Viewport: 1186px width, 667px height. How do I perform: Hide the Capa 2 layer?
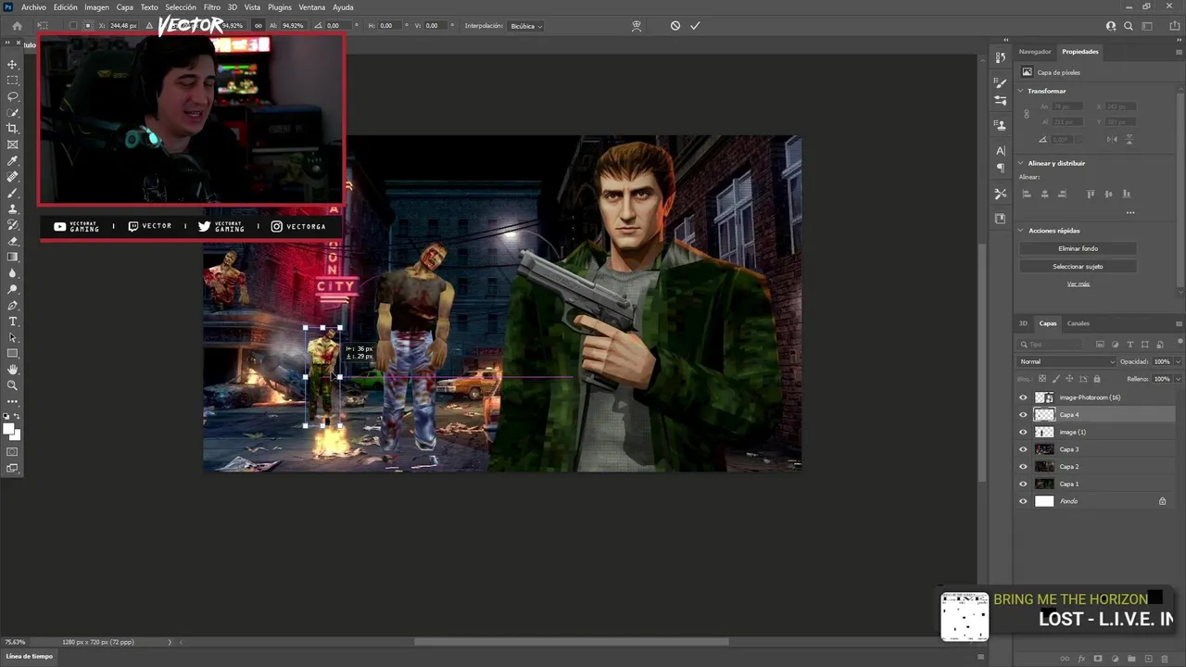point(1023,467)
